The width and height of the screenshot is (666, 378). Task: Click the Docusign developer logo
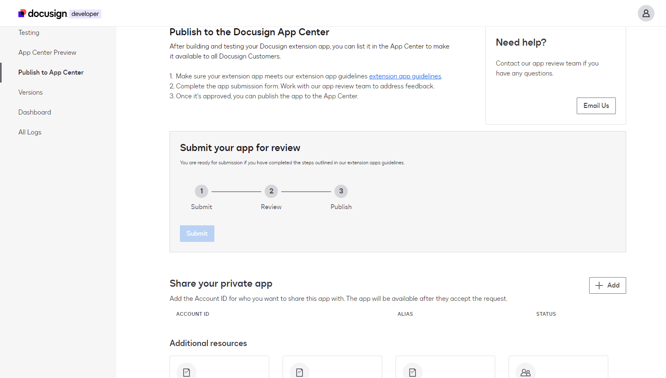click(x=59, y=14)
